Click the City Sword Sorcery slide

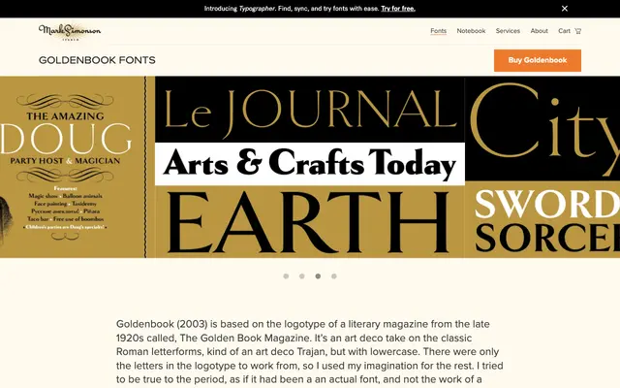tap(542, 167)
